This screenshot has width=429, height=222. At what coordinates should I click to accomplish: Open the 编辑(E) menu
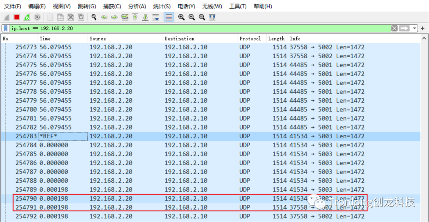37,6
